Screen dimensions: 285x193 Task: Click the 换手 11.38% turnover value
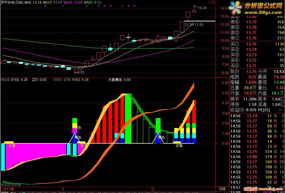[x=250, y=99]
